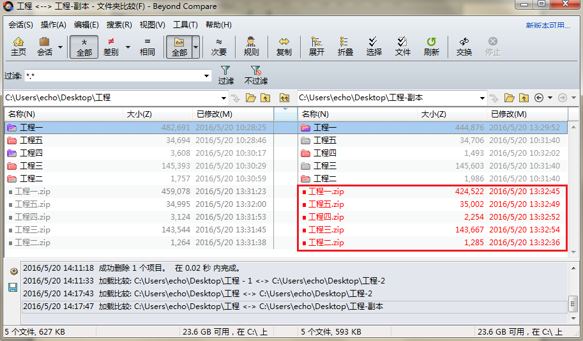This screenshot has width=583, height=341.
Task: Sort right pane by 大小(Z) column
Action: tap(452, 114)
